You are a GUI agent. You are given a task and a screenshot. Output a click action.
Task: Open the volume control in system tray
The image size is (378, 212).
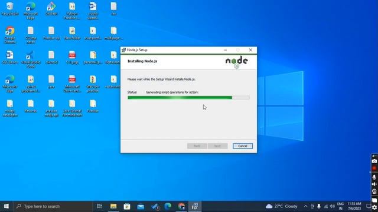click(332, 206)
